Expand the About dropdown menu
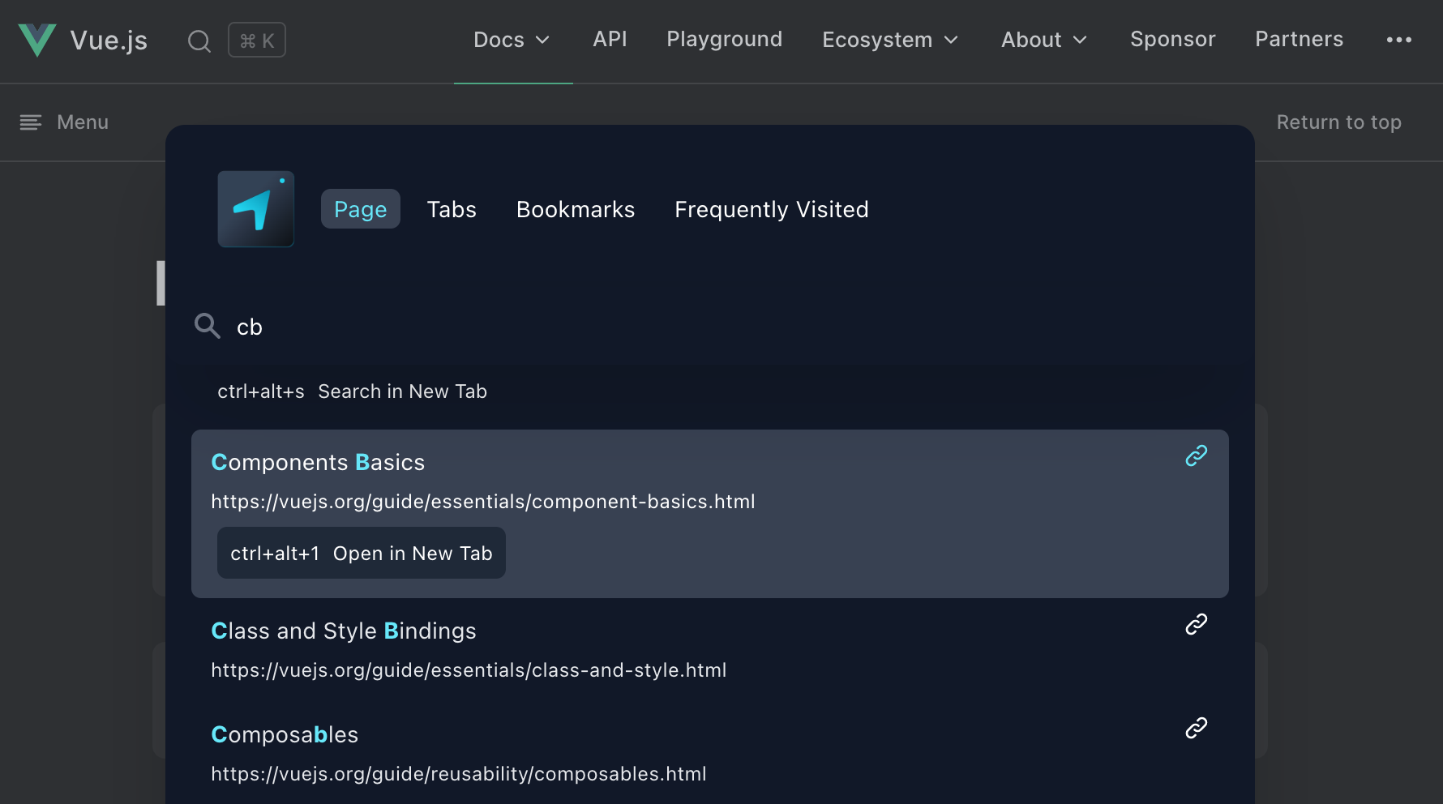Screen dimensions: 1443x804 pyautogui.click(x=1044, y=40)
